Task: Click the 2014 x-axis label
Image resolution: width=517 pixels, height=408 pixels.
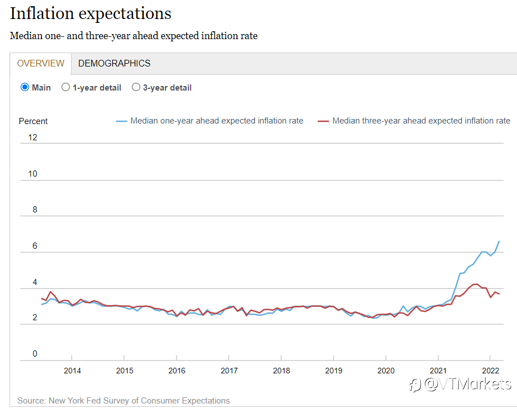Action: (x=72, y=371)
